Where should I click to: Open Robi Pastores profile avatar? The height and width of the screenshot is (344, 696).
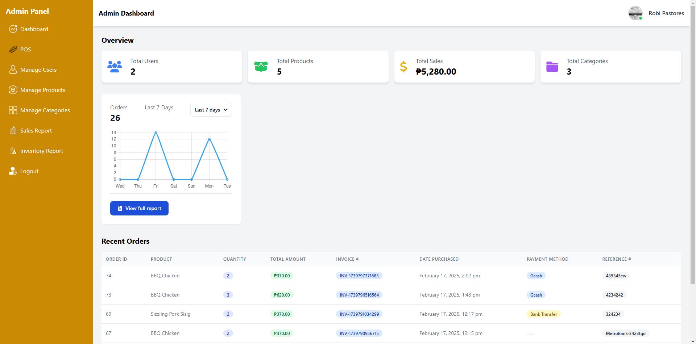[x=635, y=13]
